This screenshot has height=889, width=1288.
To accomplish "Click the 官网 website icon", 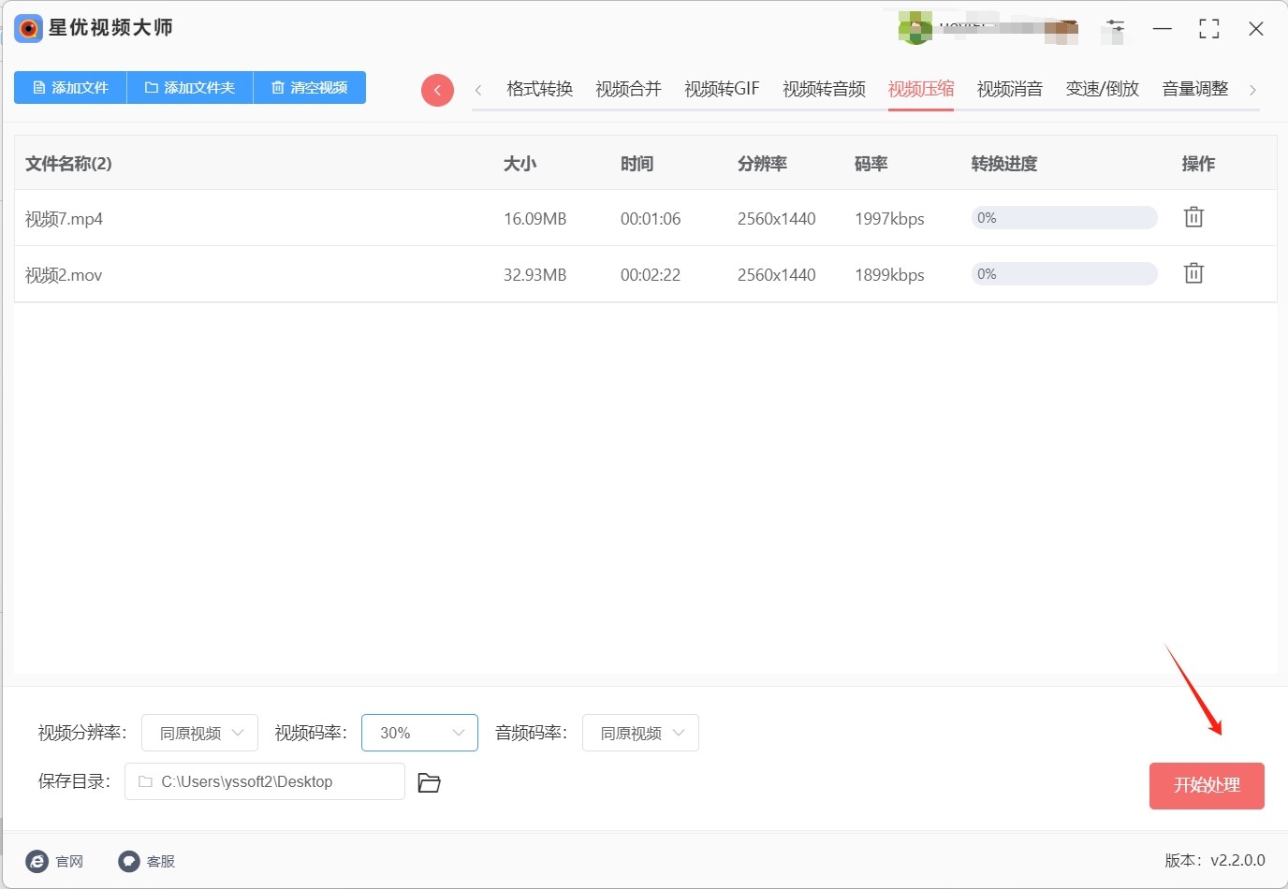I will pos(37,861).
